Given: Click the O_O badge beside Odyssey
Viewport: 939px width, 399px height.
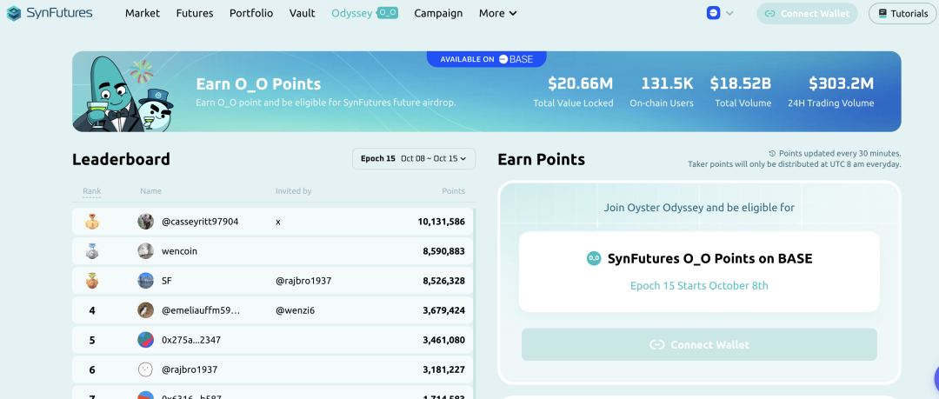Looking at the screenshot, I should [388, 12].
